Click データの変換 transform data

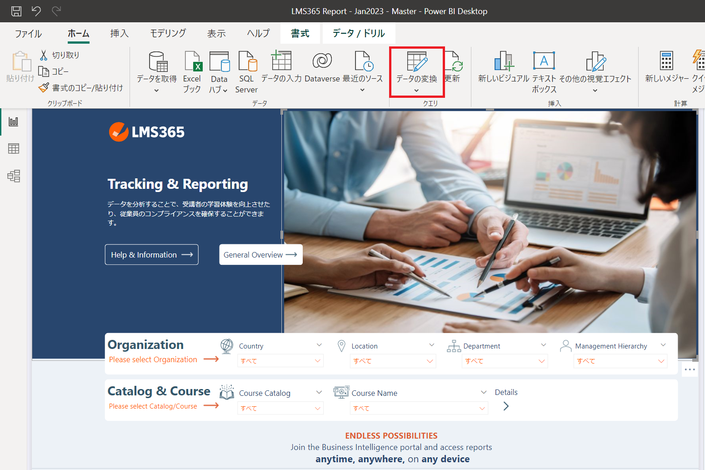(x=417, y=66)
